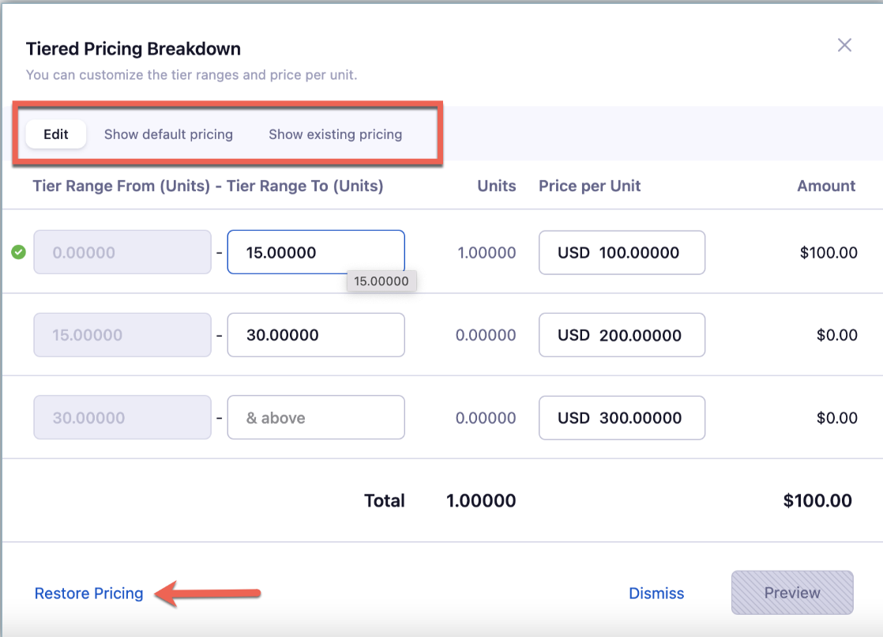Click the disabled 0.00000 Tier From field
This screenshot has width=883, height=637.
tap(122, 253)
